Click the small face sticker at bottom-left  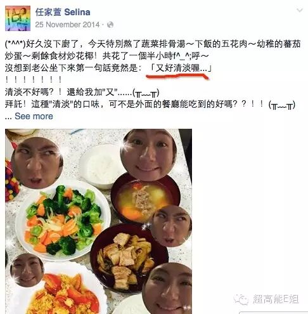click(27, 271)
